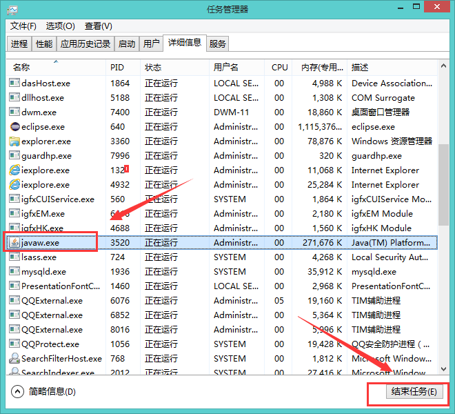Click the CPU value 05

(279, 300)
